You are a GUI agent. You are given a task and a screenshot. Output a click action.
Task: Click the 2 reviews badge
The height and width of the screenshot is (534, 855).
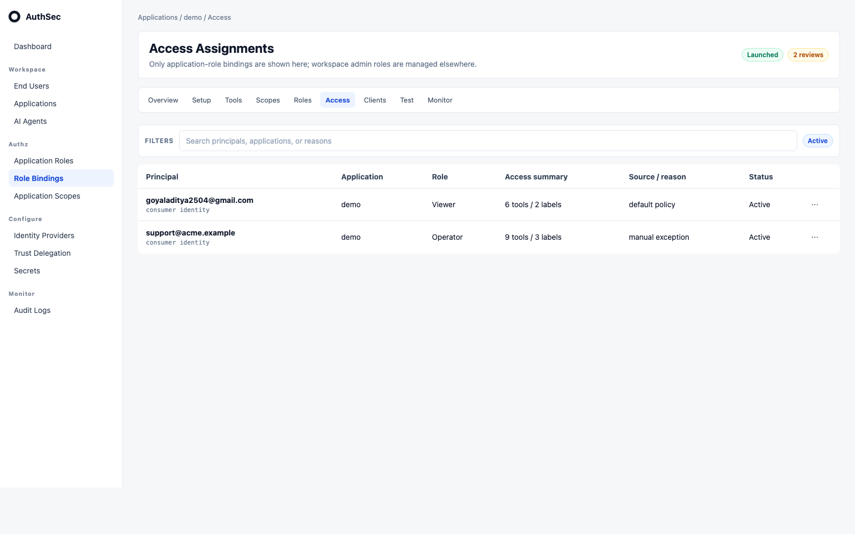[x=808, y=55]
